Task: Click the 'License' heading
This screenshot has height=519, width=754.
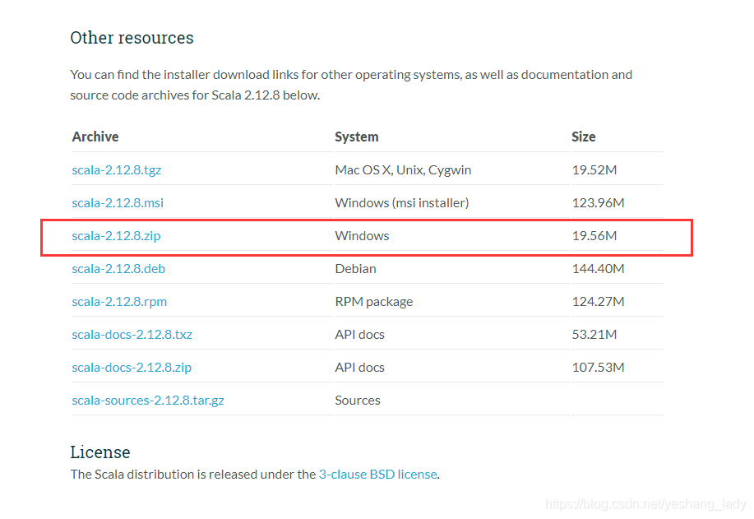Action: (100, 452)
